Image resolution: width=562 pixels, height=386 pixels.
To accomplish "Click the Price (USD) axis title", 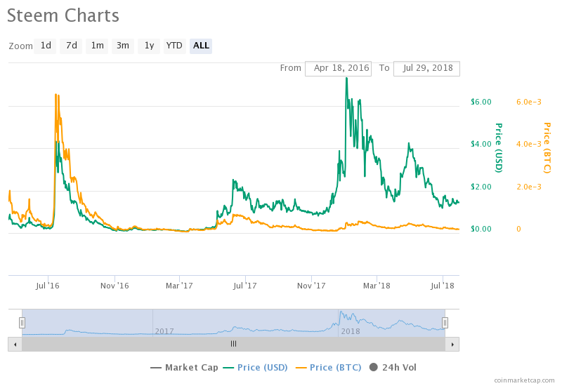I will coord(499,147).
